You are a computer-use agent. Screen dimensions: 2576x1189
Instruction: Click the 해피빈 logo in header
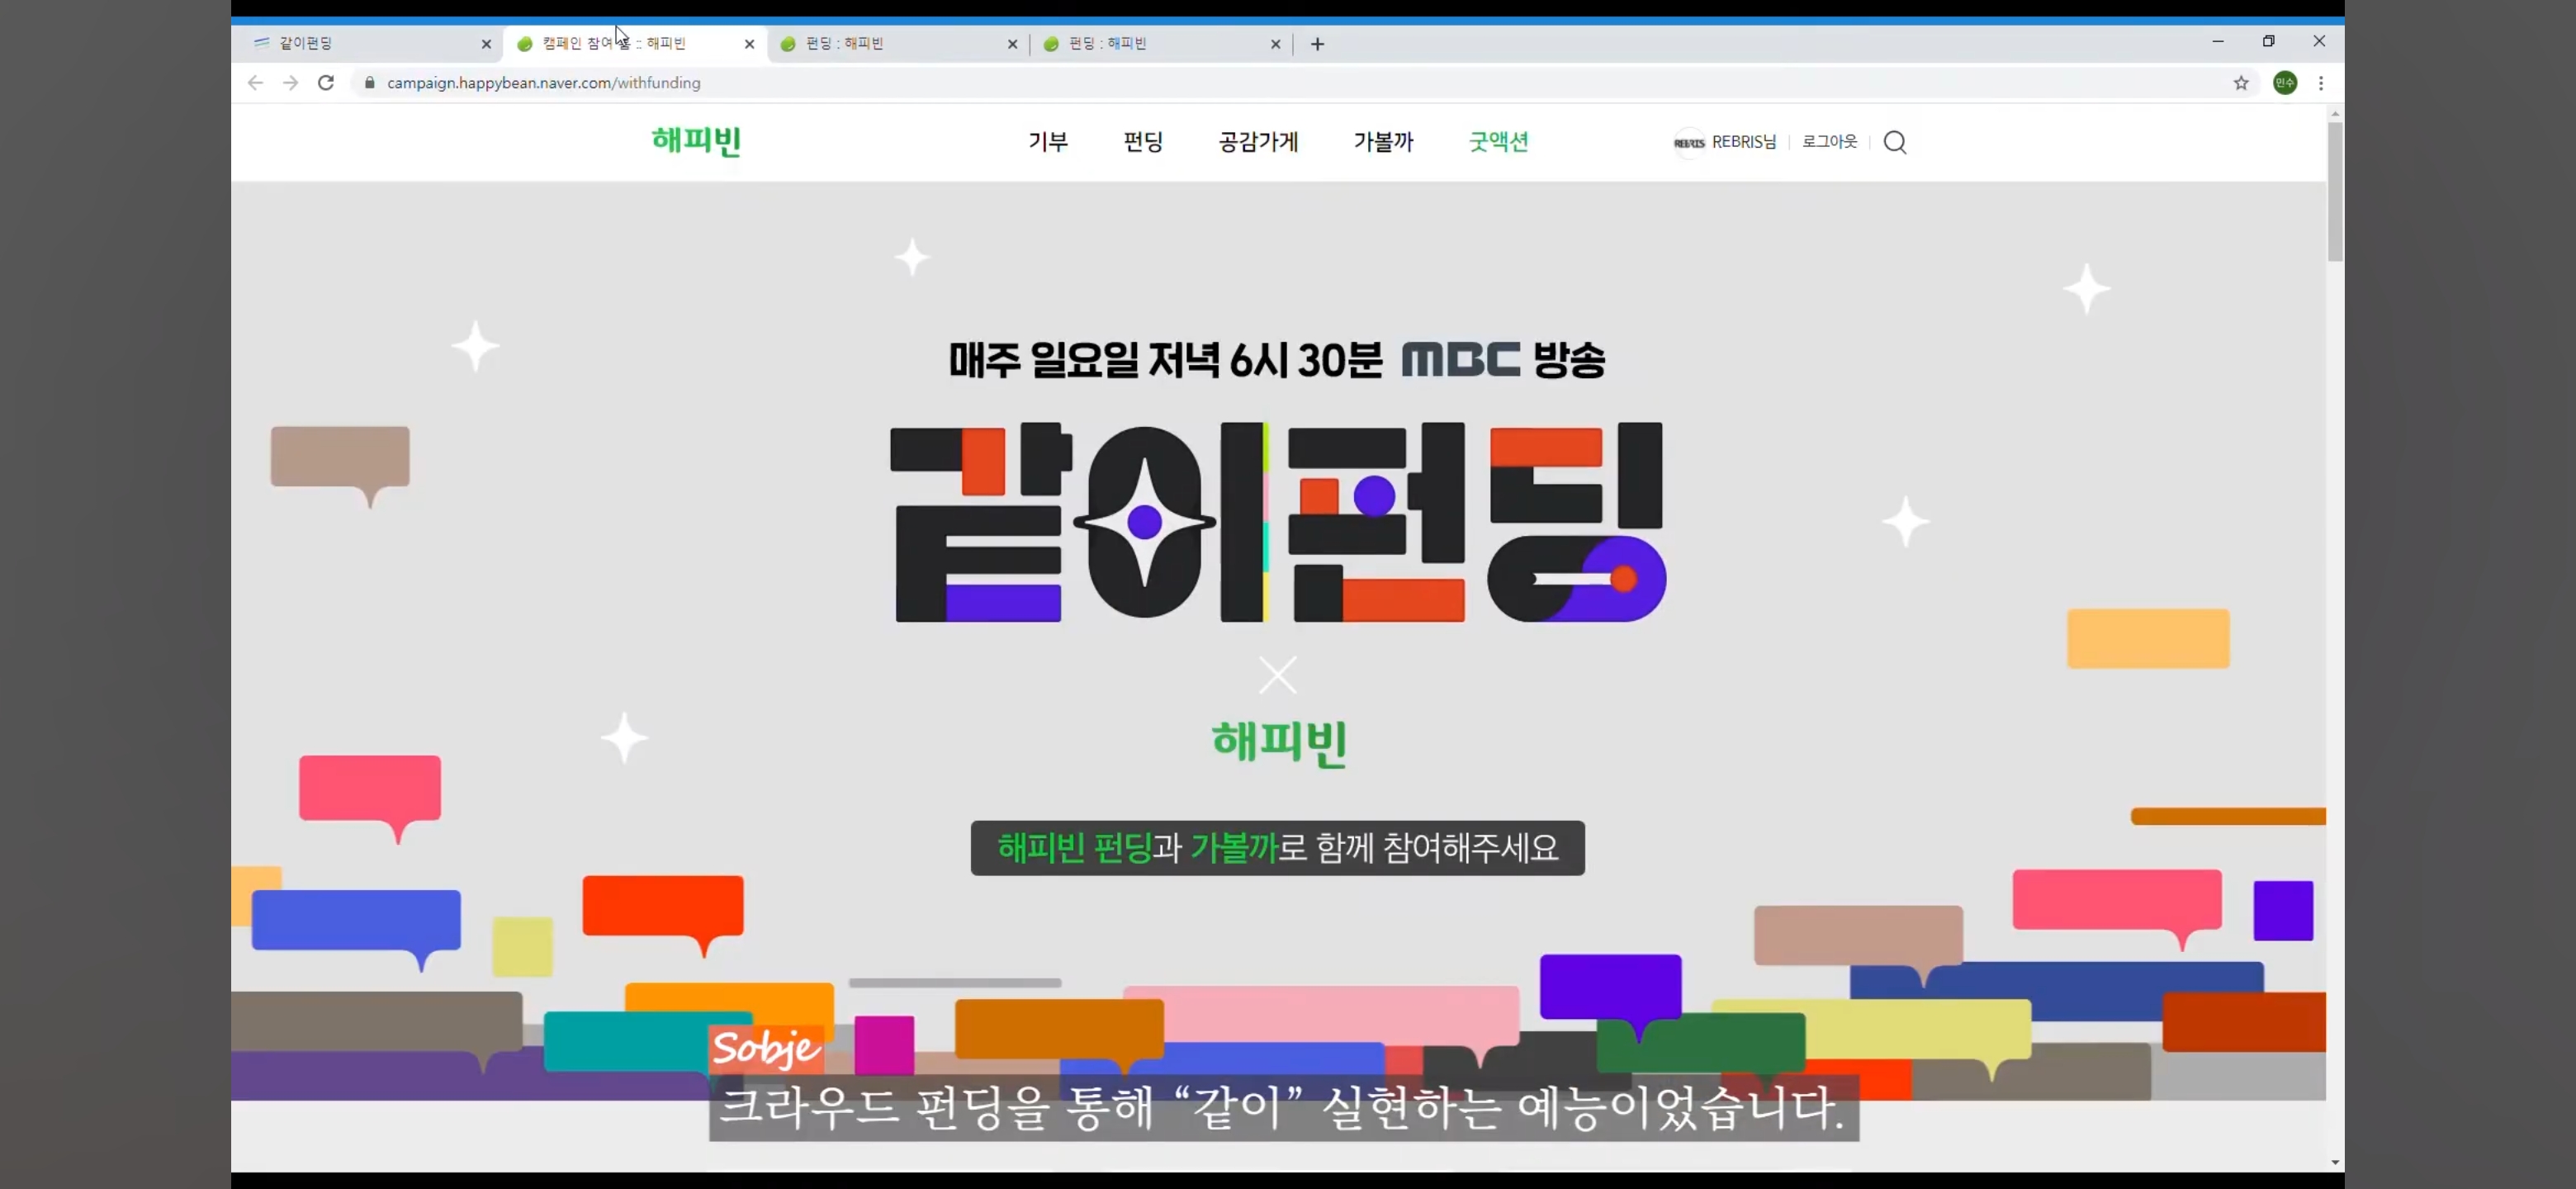[696, 141]
